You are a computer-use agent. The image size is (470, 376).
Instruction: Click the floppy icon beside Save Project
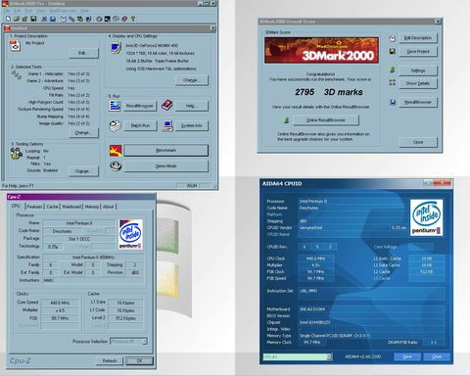(x=393, y=51)
